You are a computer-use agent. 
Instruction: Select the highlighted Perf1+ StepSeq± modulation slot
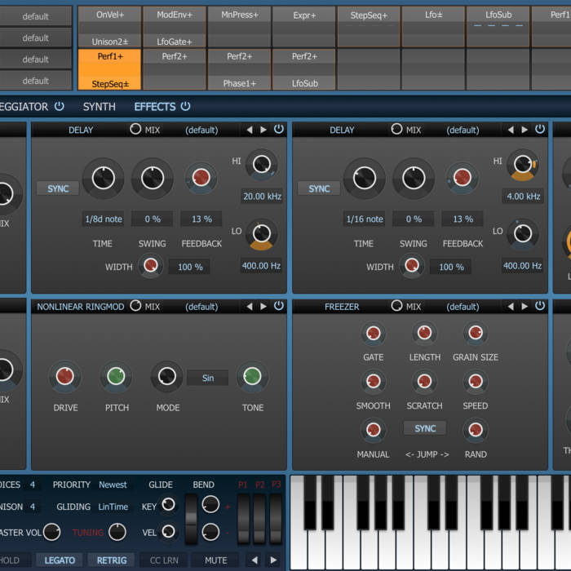tap(108, 69)
